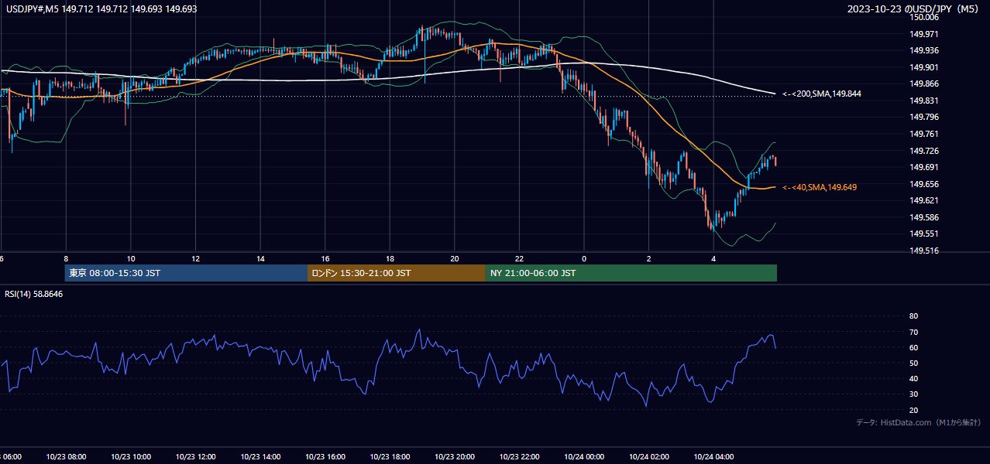Click price axis label 149.691

(x=924, y=167)
